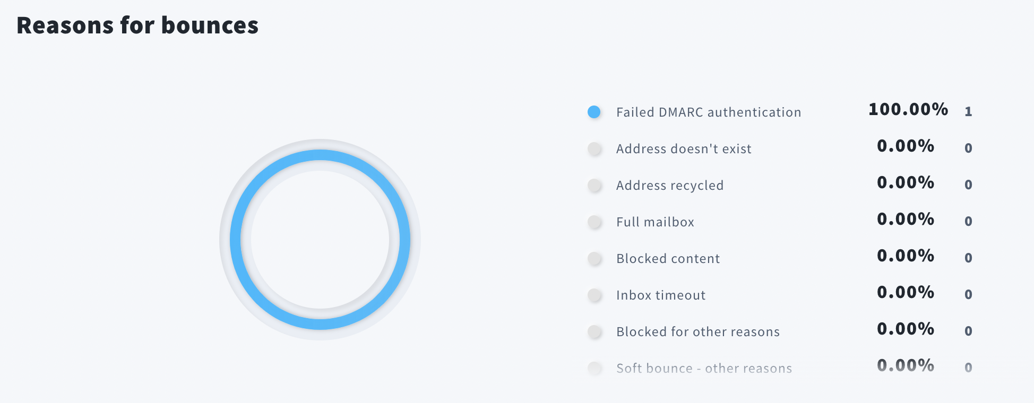This screenshot has height=403, width=1034.
Task: Select Blocked for other reasons label
Action: click(x=698, y=332)
